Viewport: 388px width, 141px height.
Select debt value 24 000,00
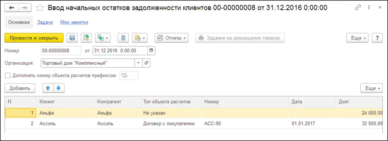click(x=360, y=113)
